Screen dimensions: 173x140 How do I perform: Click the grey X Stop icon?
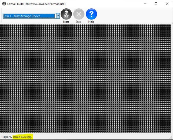[x=79, y=14]
